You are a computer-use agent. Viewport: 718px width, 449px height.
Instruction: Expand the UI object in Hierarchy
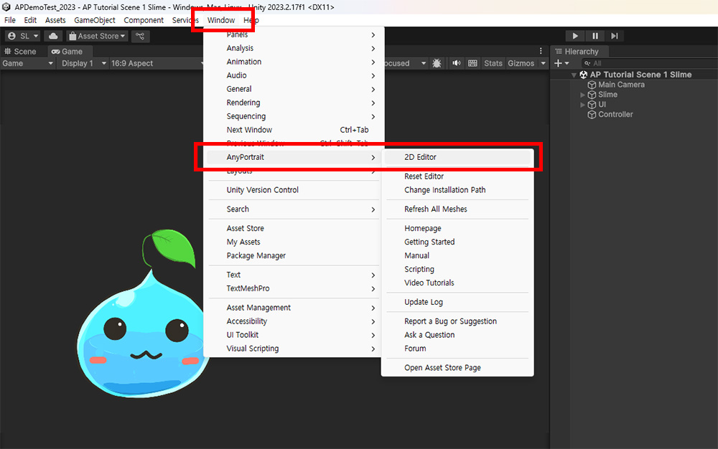pyautogui.click(x=582, y=105)
